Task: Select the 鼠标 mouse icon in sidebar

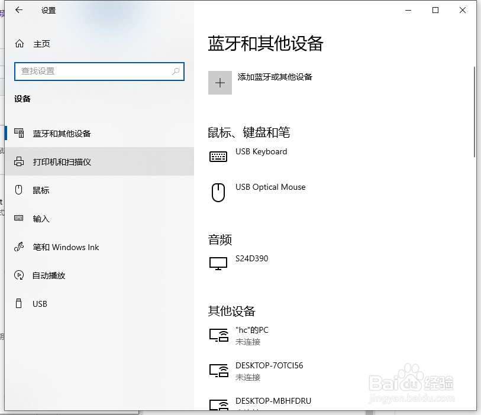Action: coord(20,190)
